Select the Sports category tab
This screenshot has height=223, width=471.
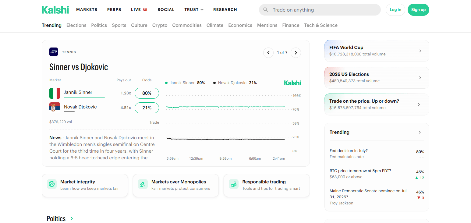119,25
